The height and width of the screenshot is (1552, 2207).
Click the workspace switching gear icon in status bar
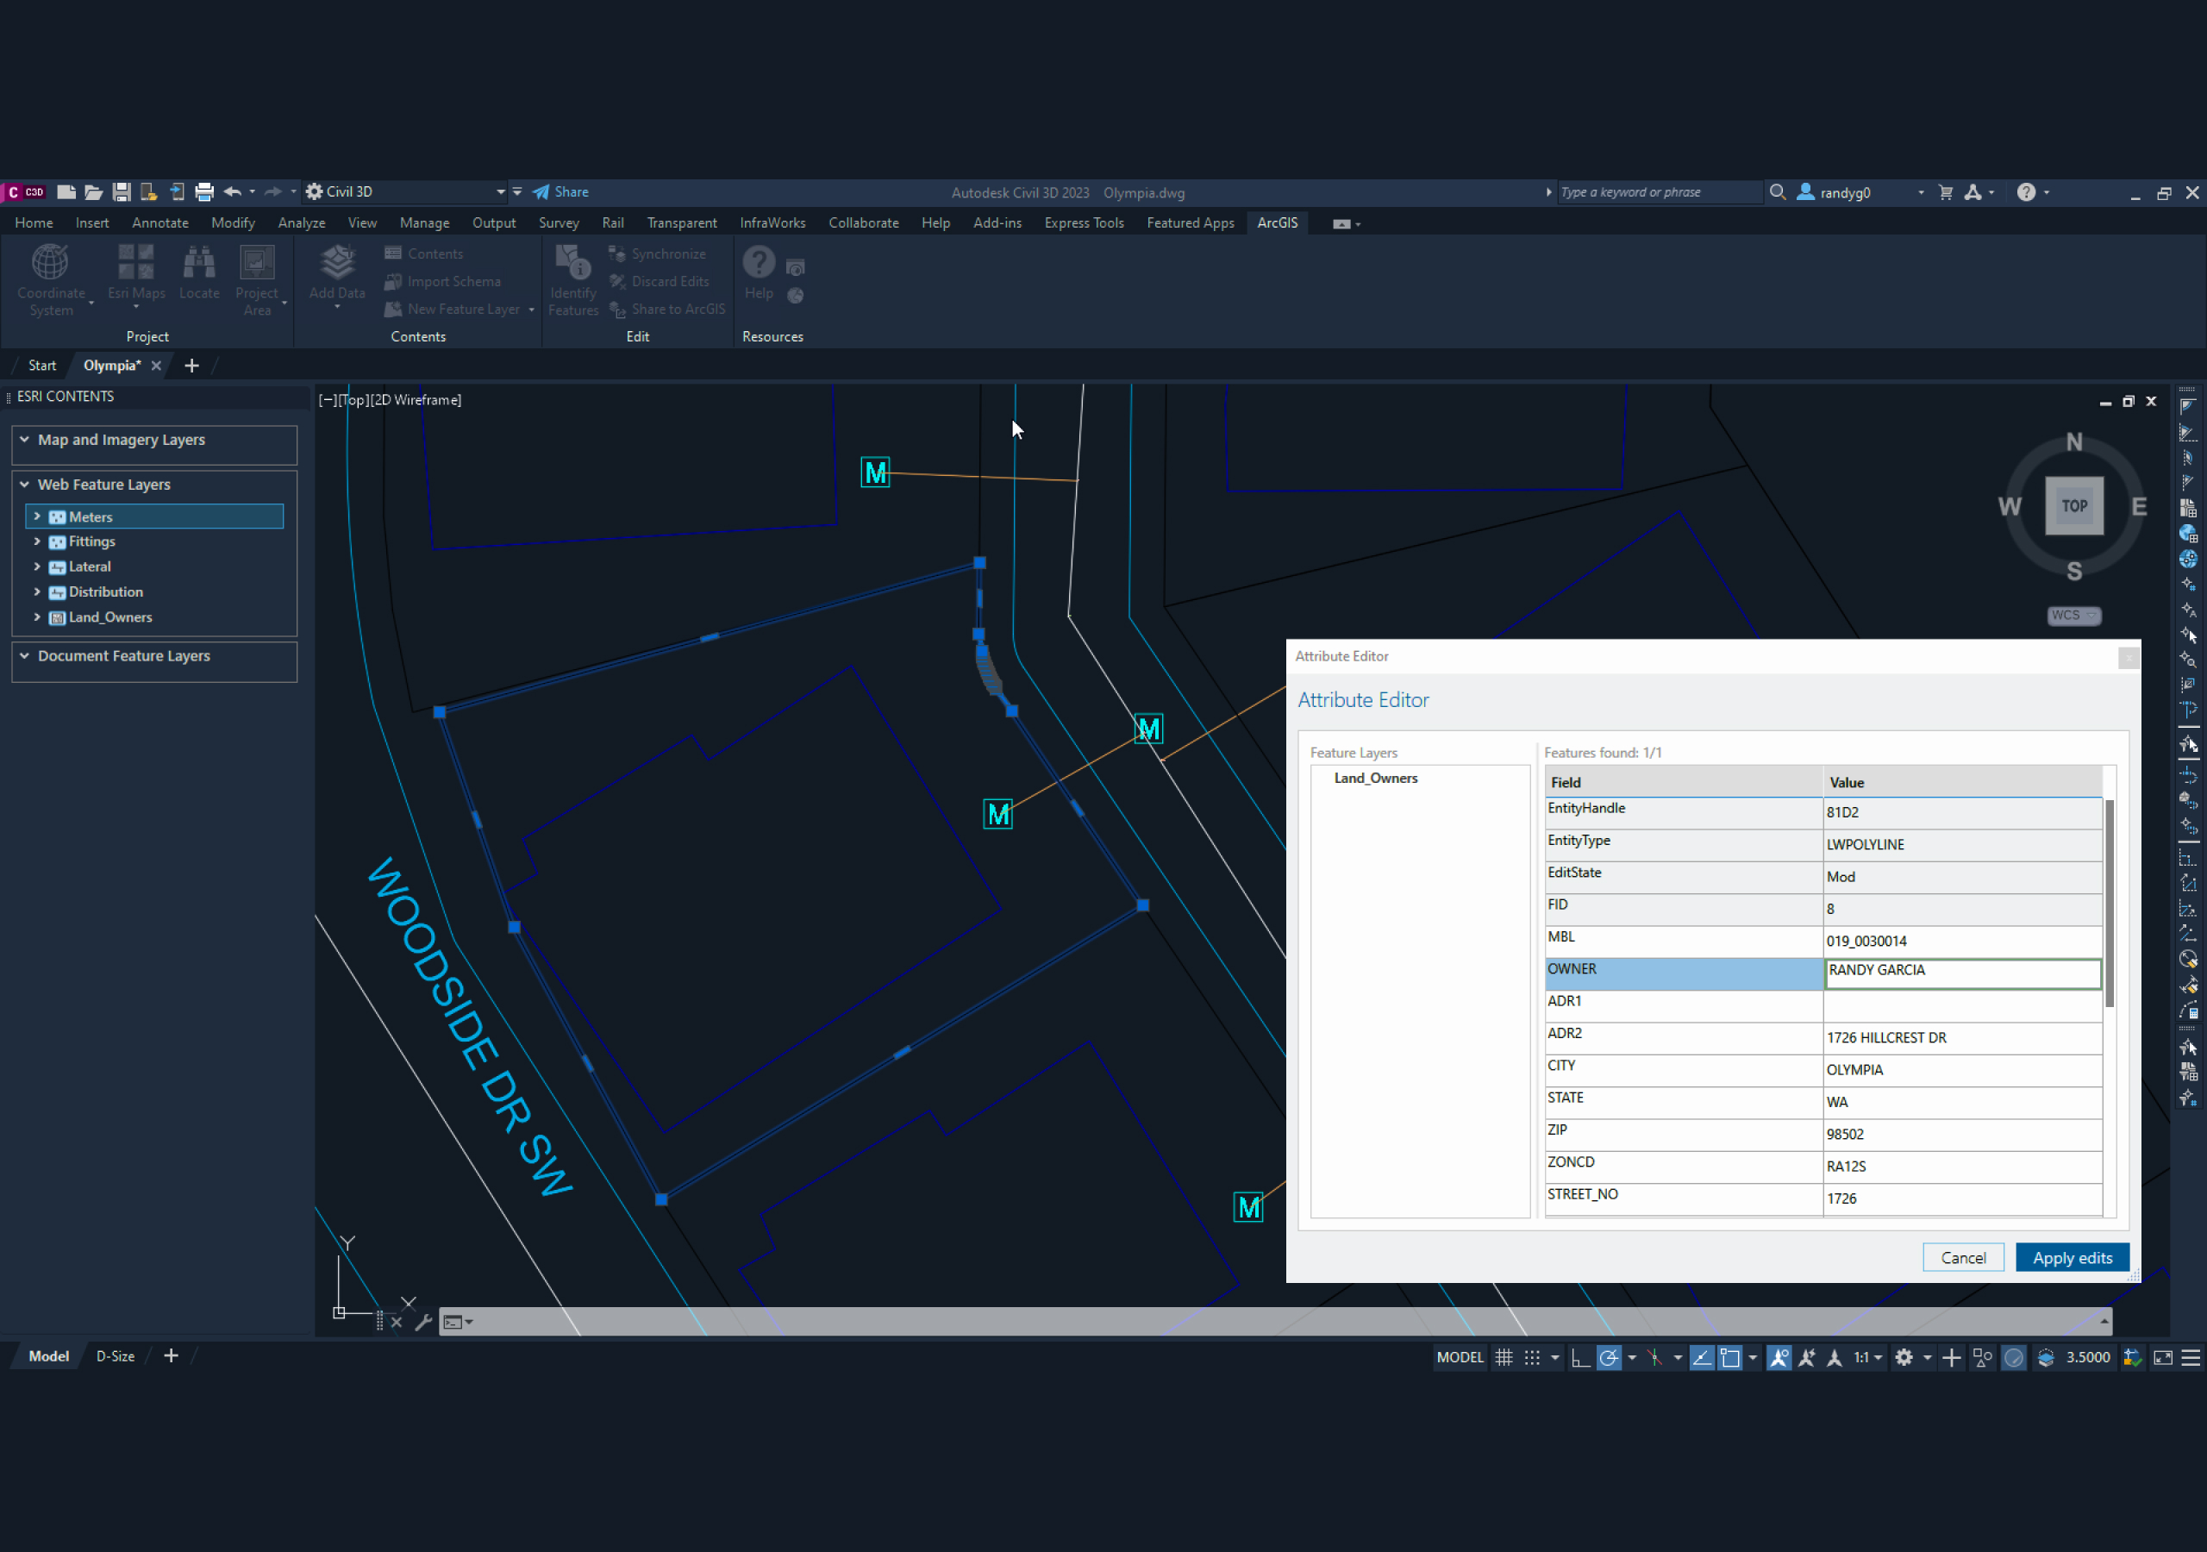click(x=1904, y=1357)
